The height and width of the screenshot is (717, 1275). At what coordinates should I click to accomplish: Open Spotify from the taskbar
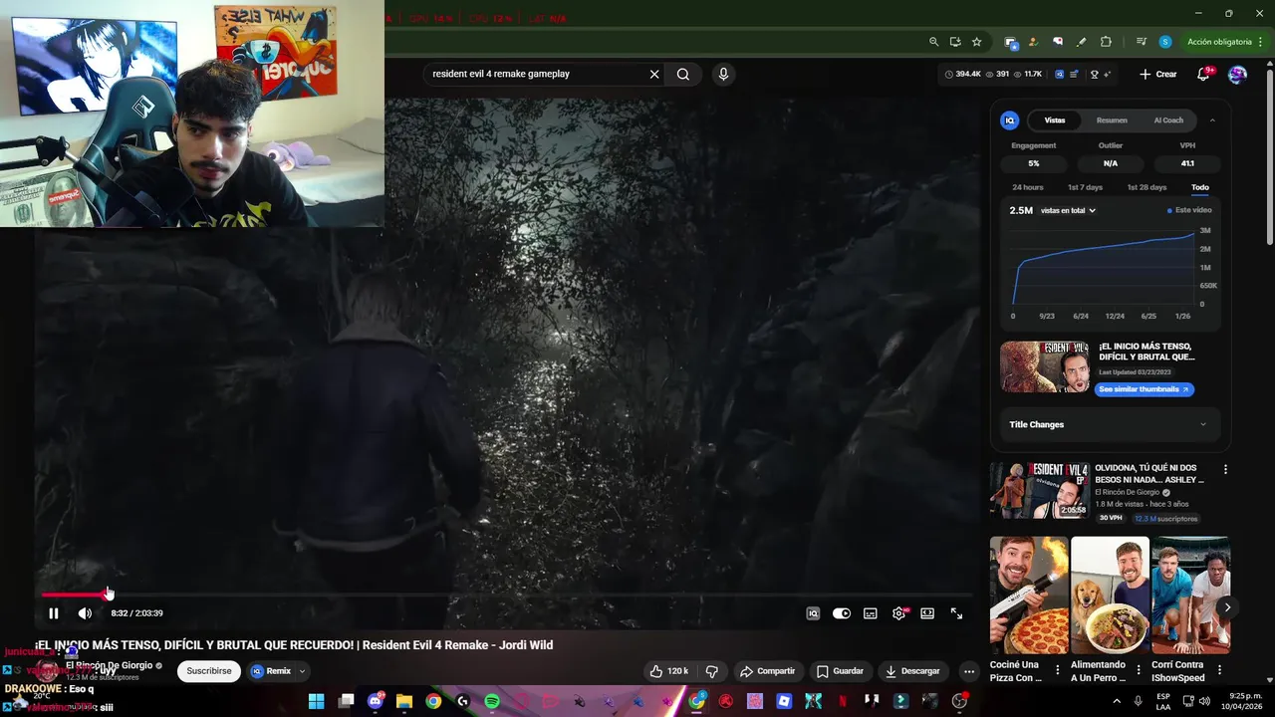pos(492,701)
